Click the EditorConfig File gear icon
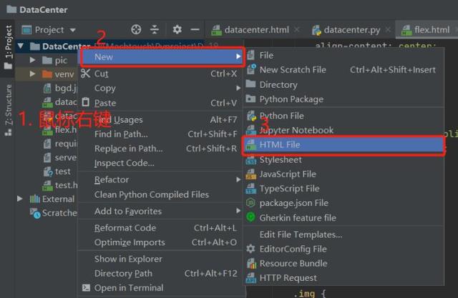 tap(250, 249)
